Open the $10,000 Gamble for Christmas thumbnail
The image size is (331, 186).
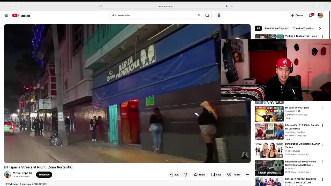(269, 131)
